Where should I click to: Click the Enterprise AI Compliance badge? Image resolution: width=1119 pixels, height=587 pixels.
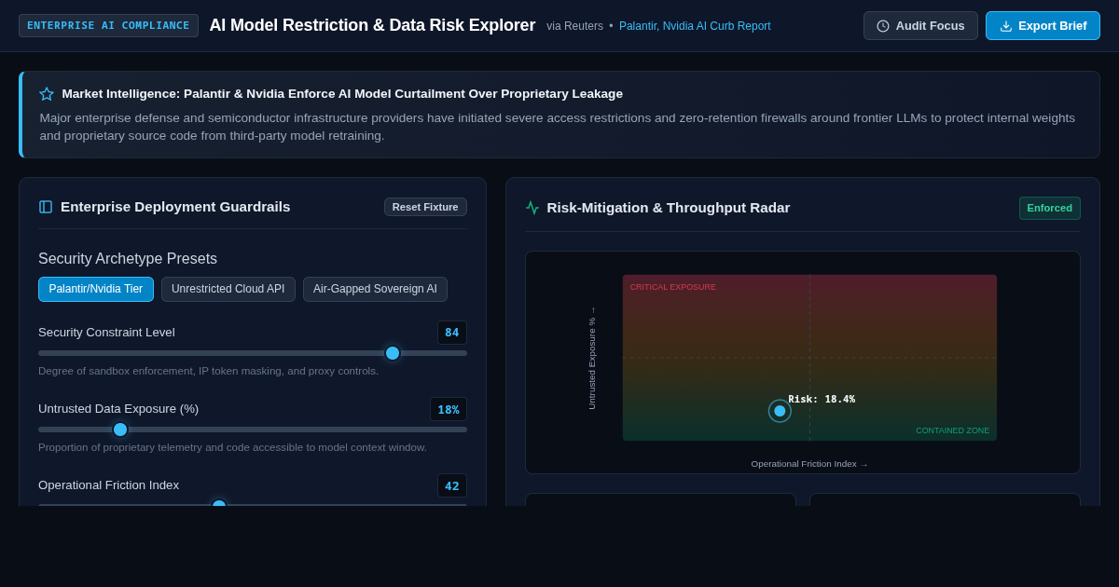point(108,26)
